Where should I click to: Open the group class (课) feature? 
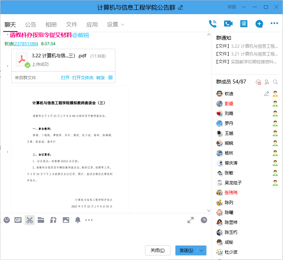243,23
